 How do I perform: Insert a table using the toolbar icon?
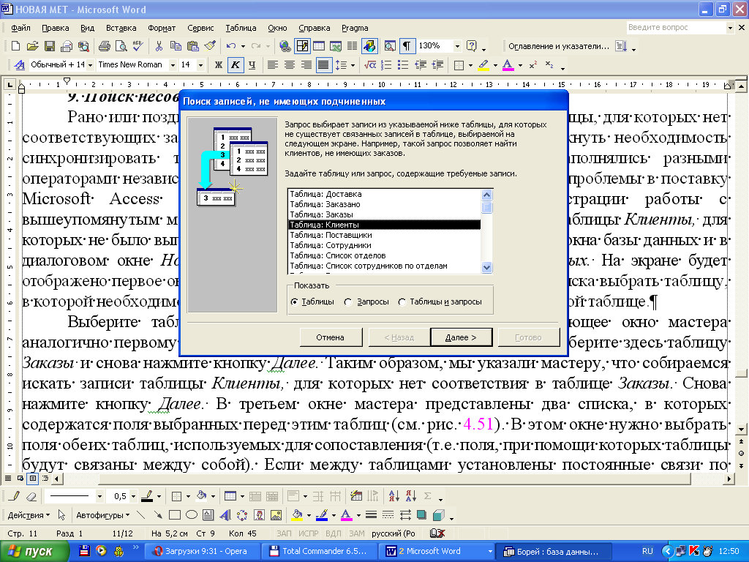tap(319, 46)
